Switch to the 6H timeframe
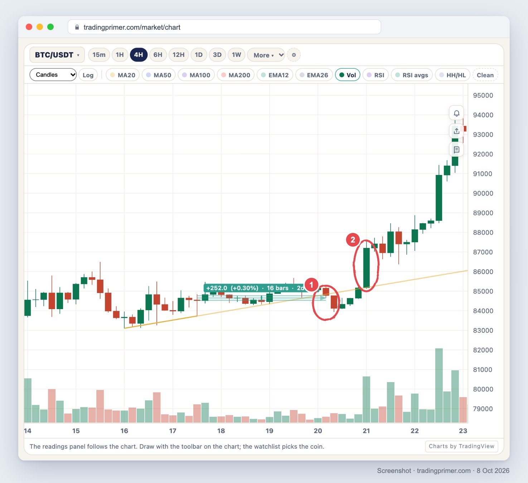This screenshot has height=483, width=528. [158, 55]
